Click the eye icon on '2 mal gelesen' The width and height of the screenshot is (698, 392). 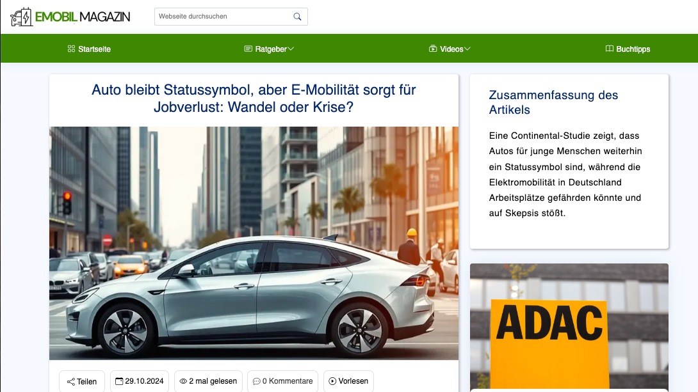point(183,381)
